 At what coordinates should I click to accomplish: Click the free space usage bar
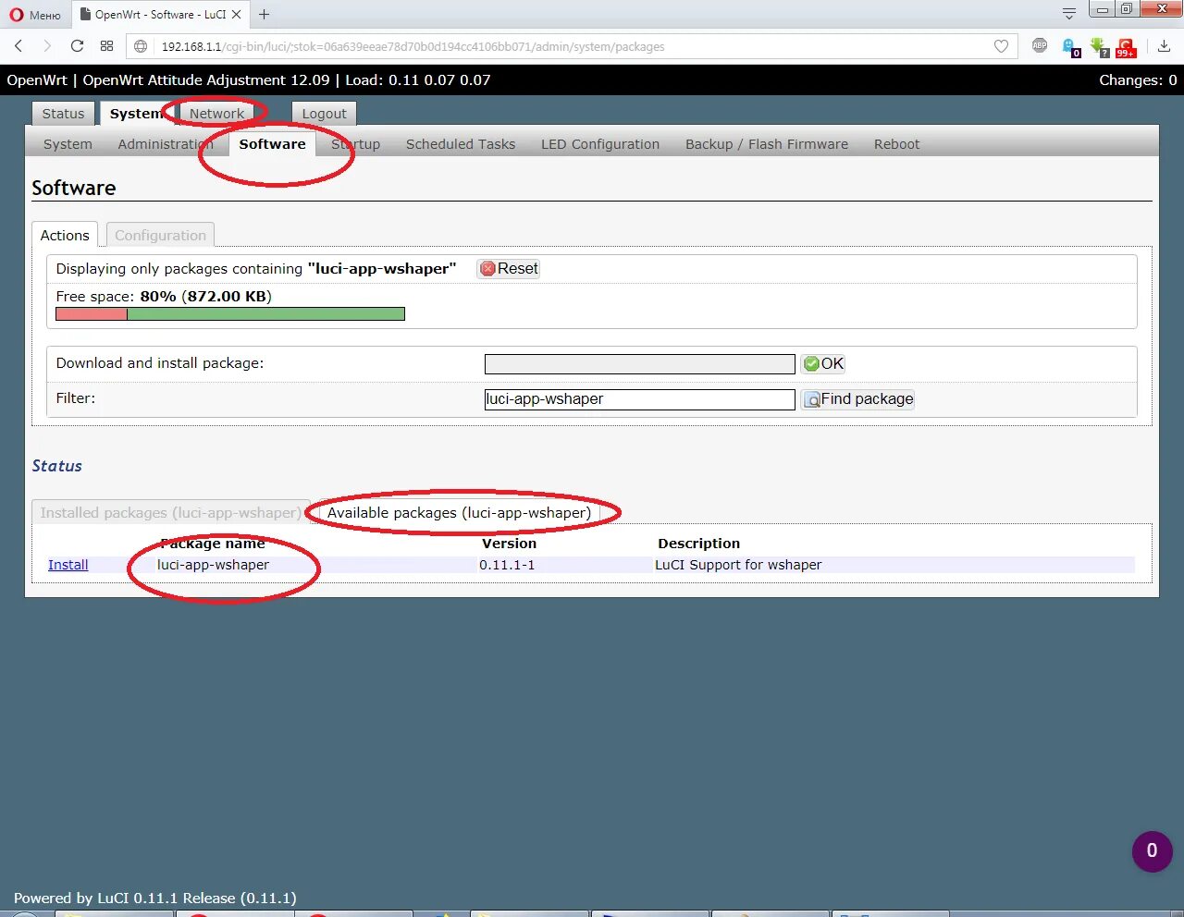click(230, 314)
